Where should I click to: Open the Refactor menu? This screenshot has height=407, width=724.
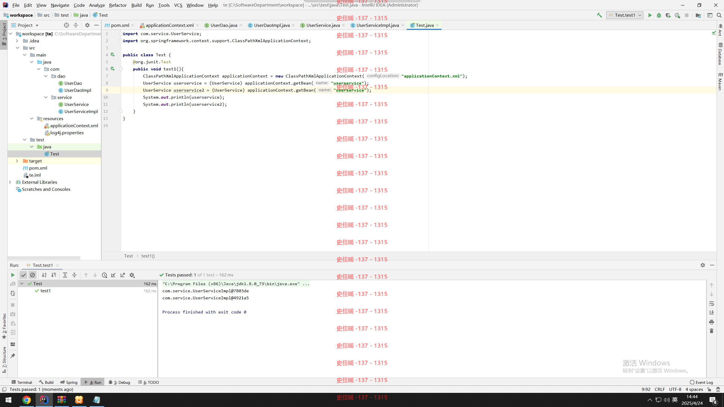[x=118, y=5]
